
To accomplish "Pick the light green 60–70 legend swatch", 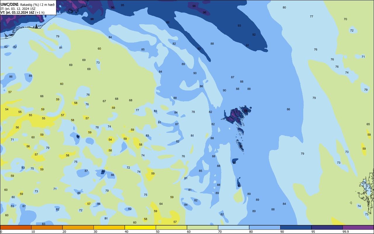I will point(202,227).
